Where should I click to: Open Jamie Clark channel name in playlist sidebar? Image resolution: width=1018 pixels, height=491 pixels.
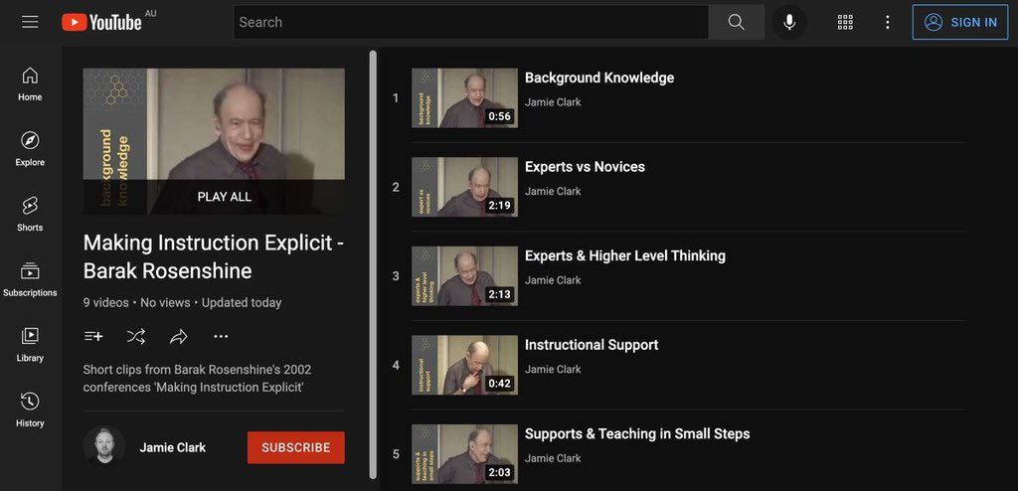tap(173, 447)
